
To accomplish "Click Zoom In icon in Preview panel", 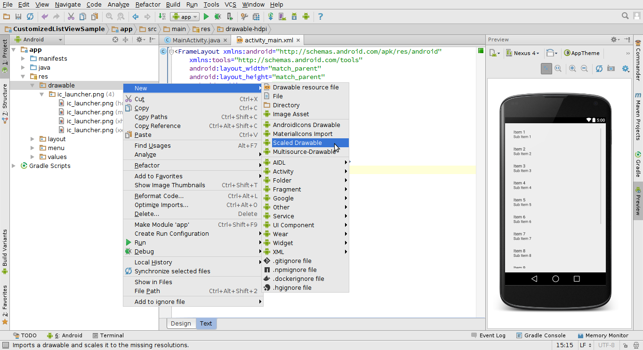I will [x=572, y=69].
